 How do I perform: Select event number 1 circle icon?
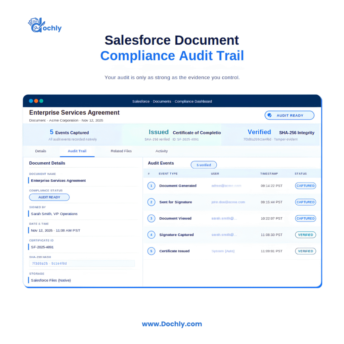tap(151, 186)
